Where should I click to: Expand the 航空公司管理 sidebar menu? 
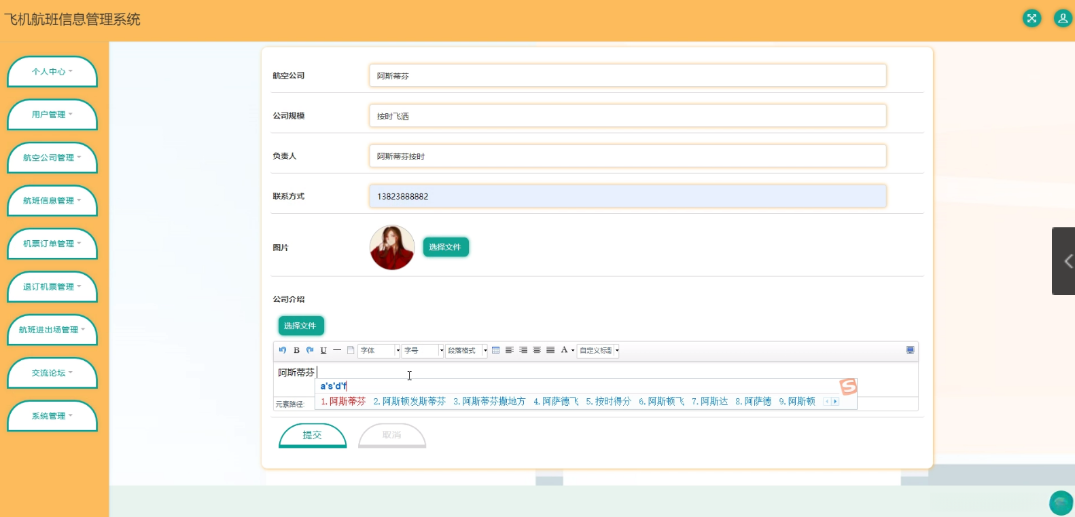tap(52, 158)
